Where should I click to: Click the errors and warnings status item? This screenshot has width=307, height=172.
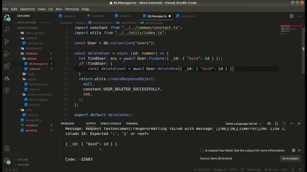click(12, 170)
